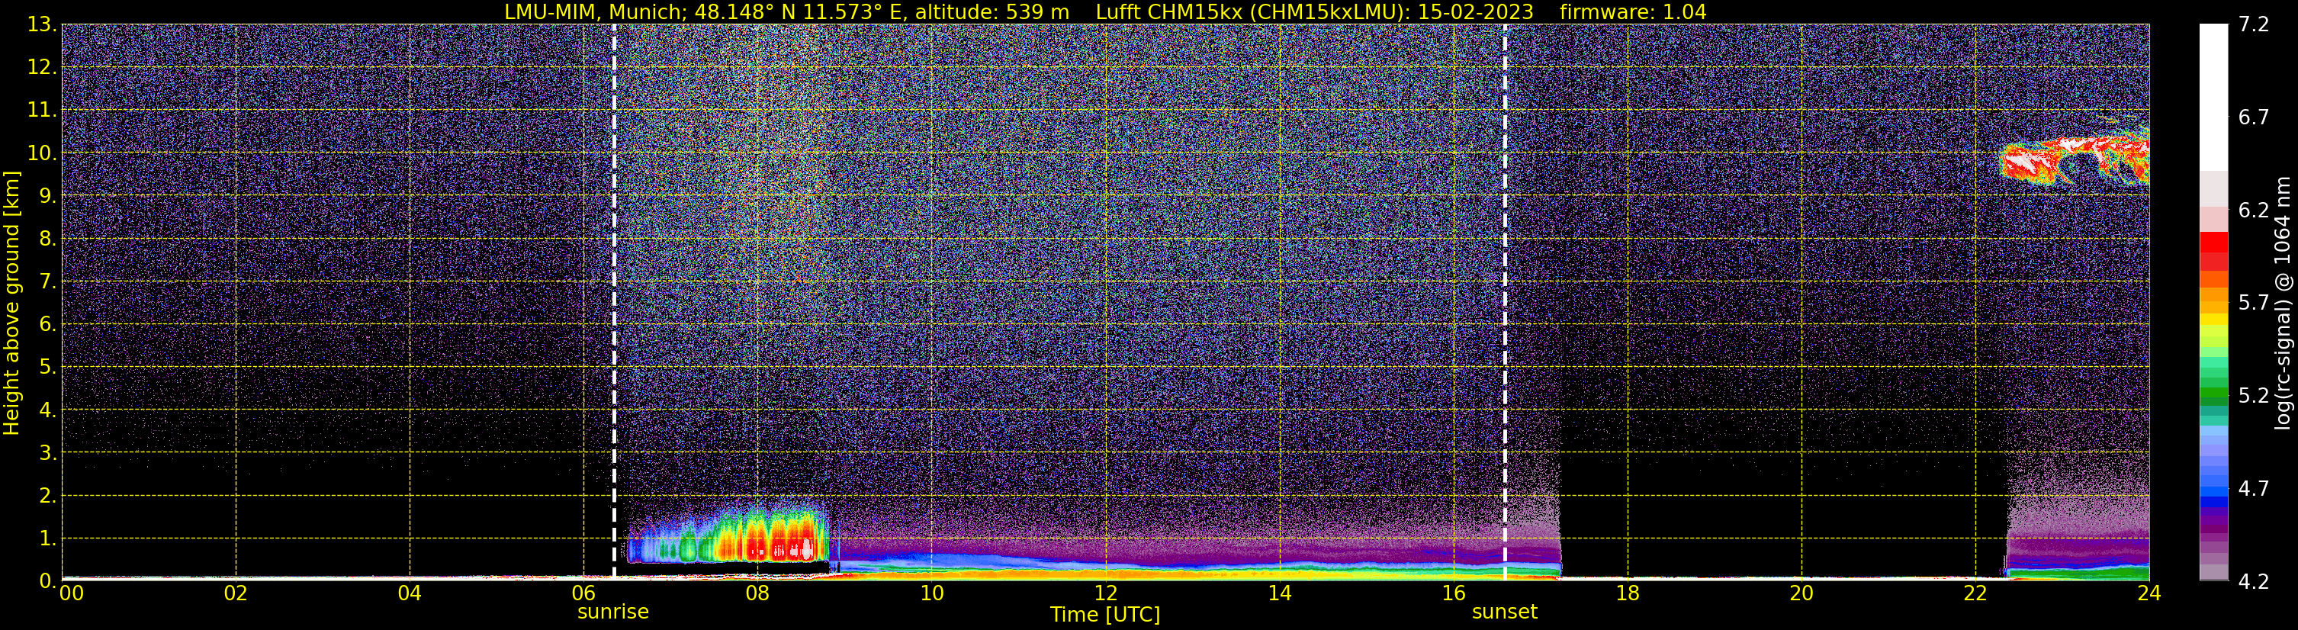Click the time axis tick label 18
Viewport: 2298px width, 630px height.
point(1627,593)
